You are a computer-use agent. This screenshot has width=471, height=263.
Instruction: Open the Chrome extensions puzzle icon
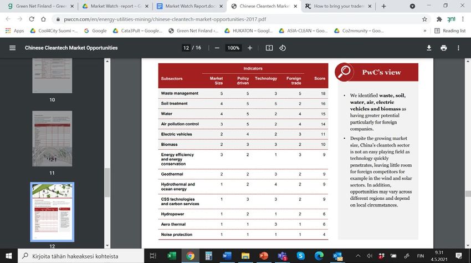439,19
